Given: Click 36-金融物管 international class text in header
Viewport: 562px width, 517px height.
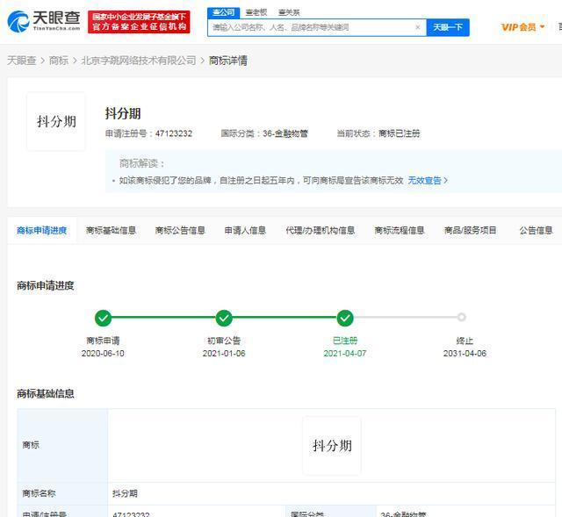Looking at the screenshot, I should point(285,133).
